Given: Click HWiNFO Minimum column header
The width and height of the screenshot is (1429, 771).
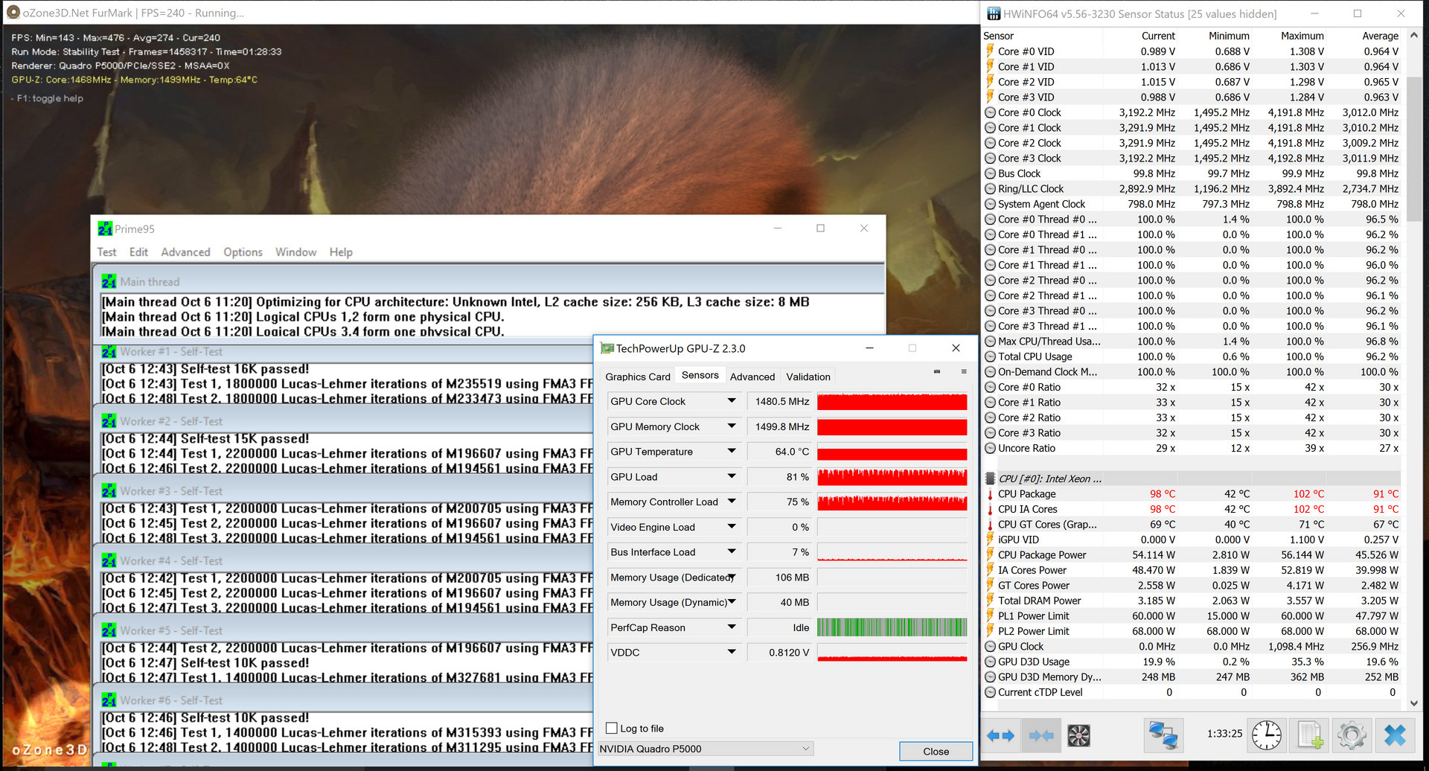Looking at the screenshot, I should (1215, 36).
